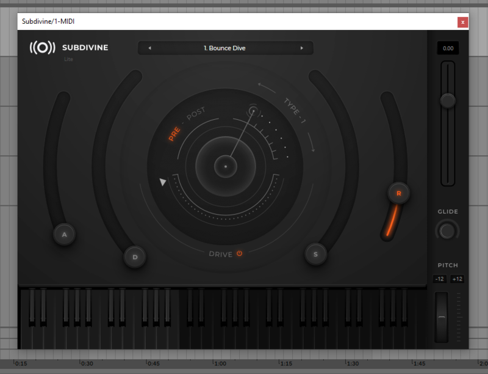The width and height of the screenshot is (488, 374).
Task: Set pitch bend range to -12
Action: coord(439,279)
